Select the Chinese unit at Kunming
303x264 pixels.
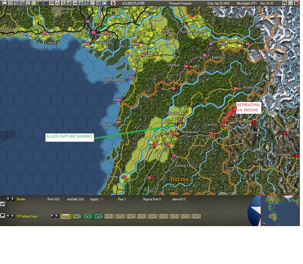[297, 156]
